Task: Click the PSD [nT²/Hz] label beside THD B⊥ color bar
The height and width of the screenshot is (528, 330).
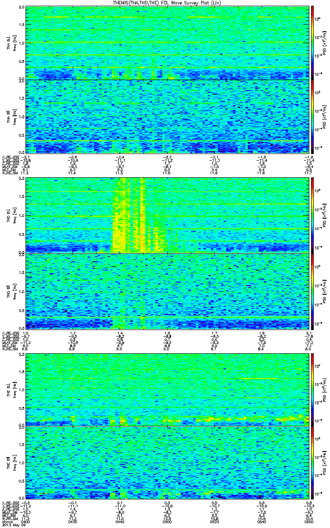Action: [323, 216]
